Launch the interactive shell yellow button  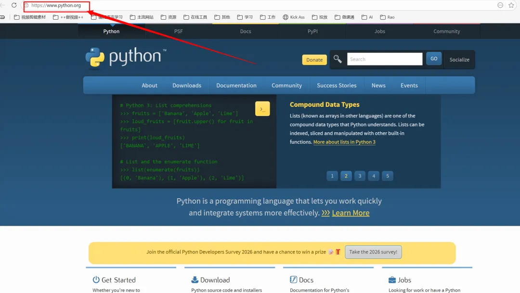tap(262, 109)
